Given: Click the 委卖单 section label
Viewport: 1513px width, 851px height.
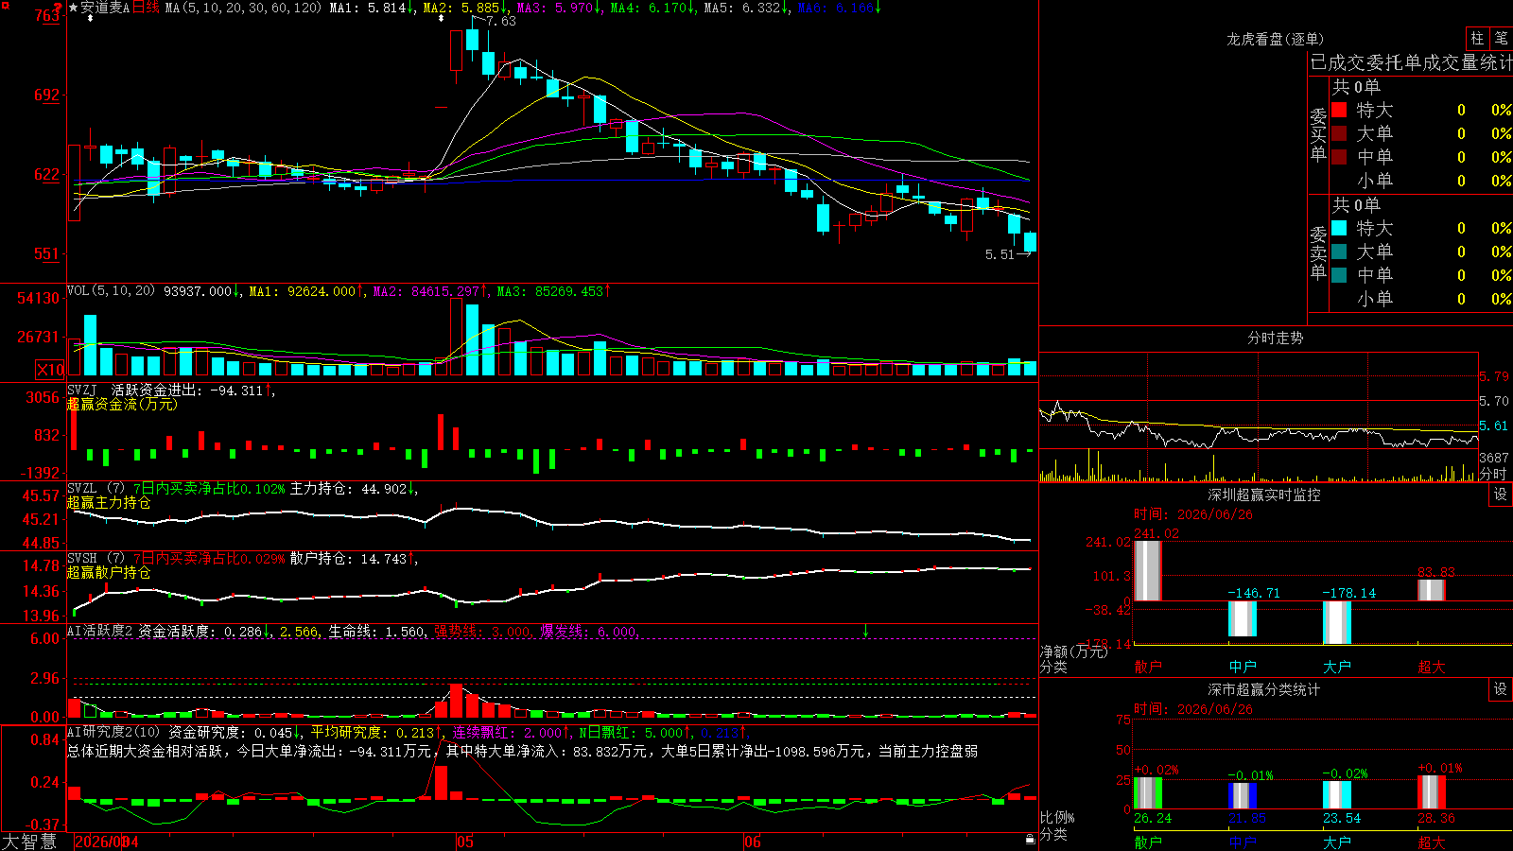Looking at the screenshot, I should 1318,252.
